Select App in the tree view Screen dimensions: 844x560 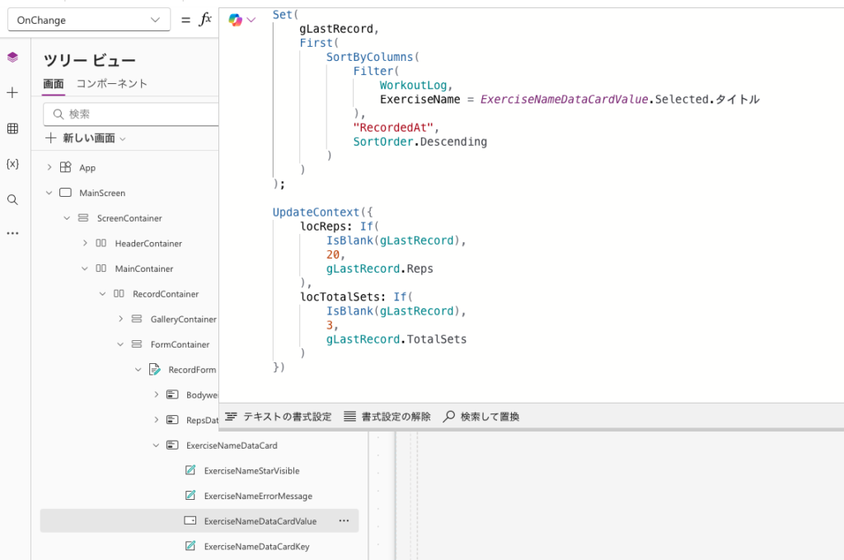click(87, 168)
